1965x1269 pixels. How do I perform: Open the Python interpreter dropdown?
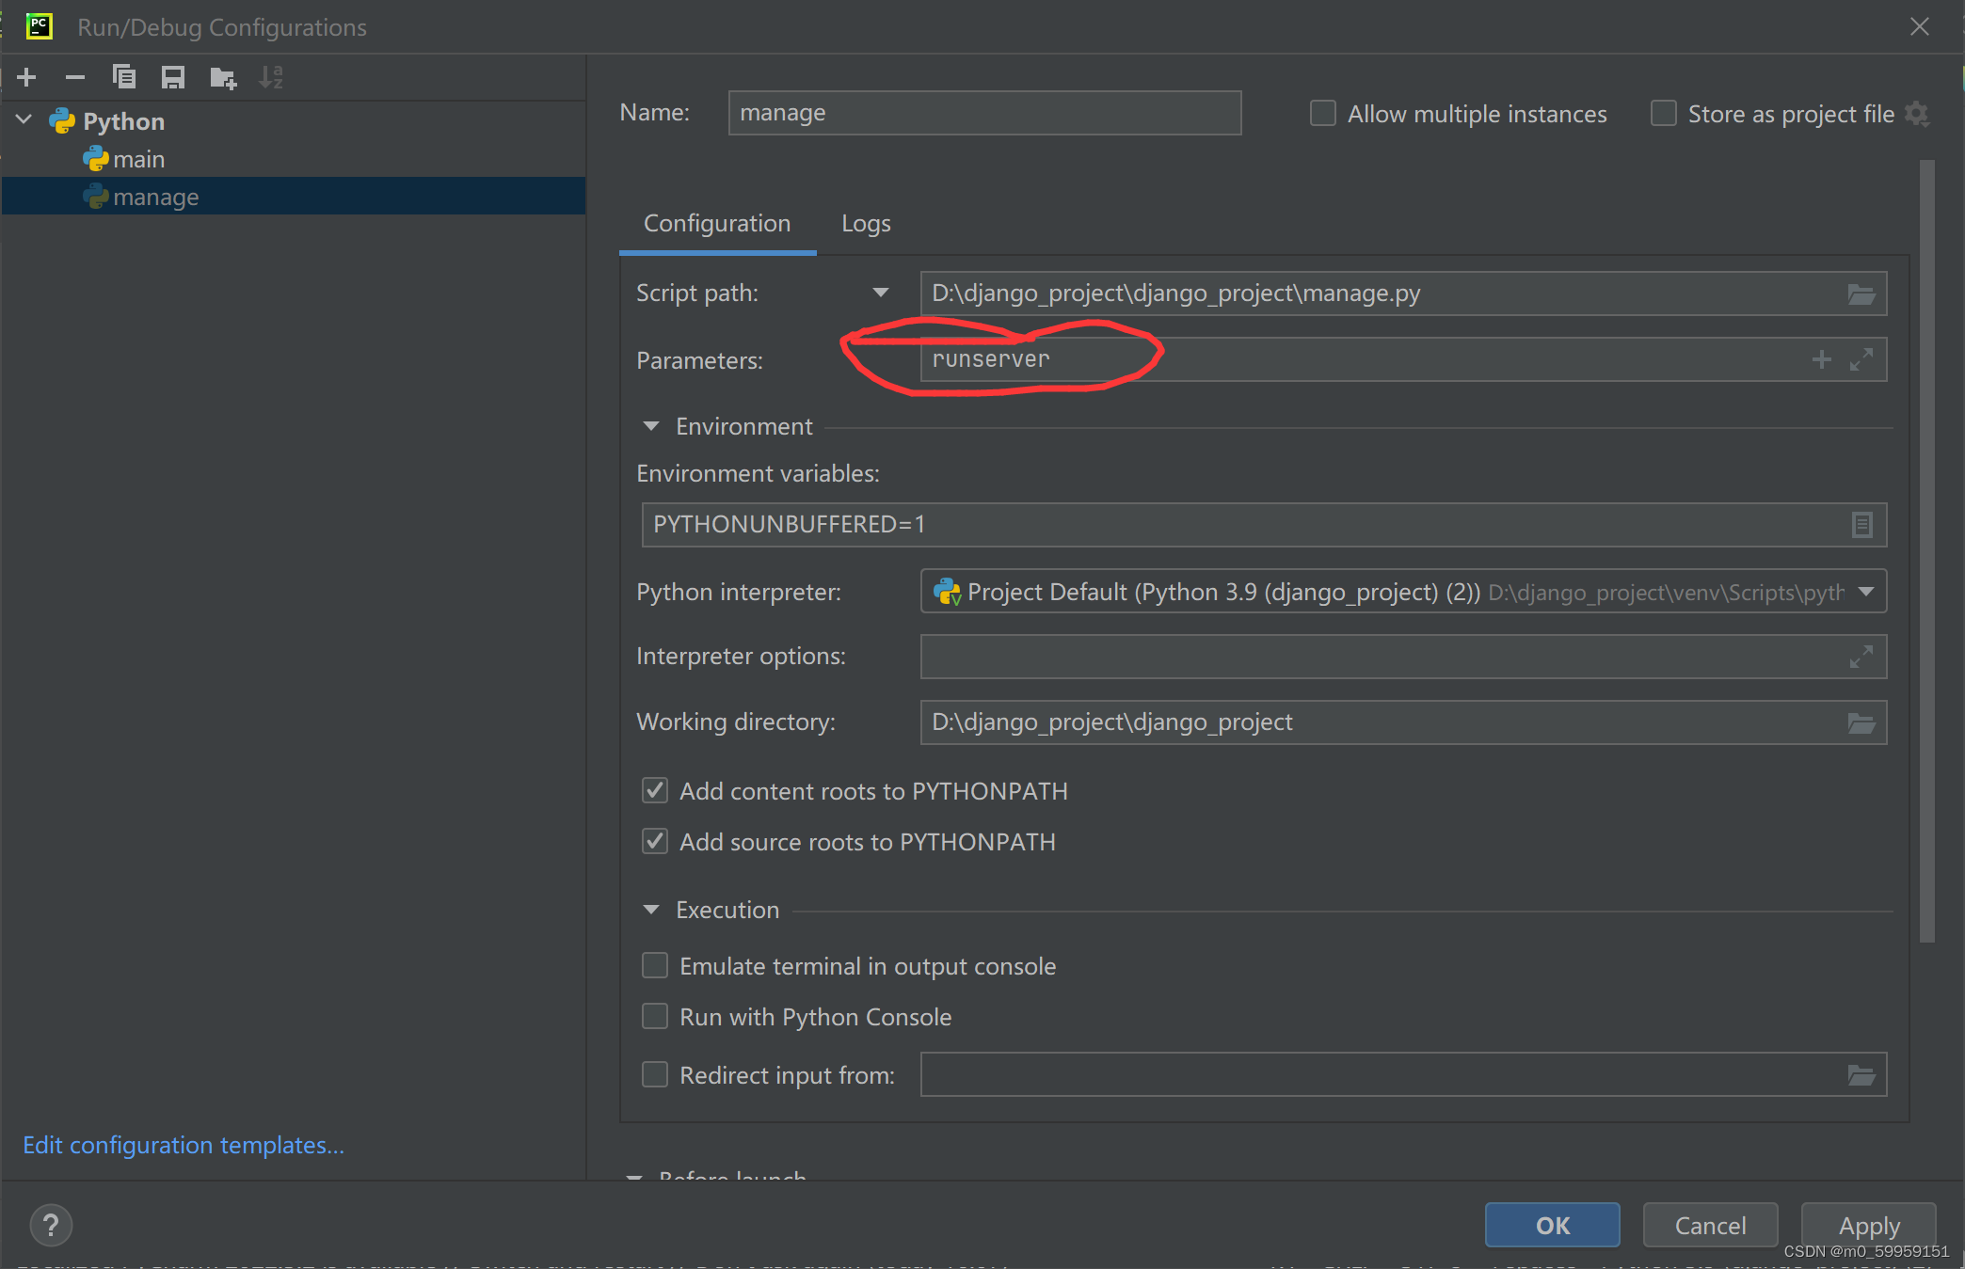pyautogui.click(x=1866, y=592)
